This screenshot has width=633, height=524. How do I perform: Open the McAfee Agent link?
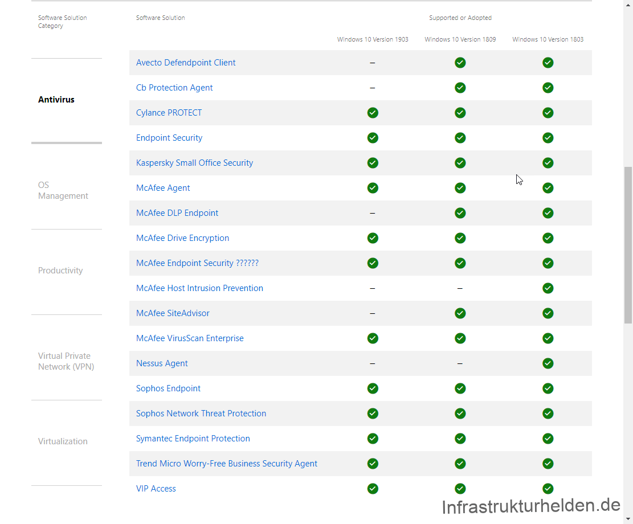pyautogui.click(x=163, y=188)
